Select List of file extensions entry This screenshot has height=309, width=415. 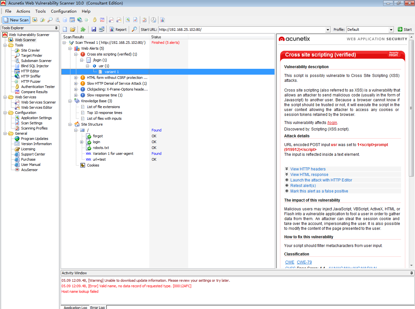click(104, 107)
